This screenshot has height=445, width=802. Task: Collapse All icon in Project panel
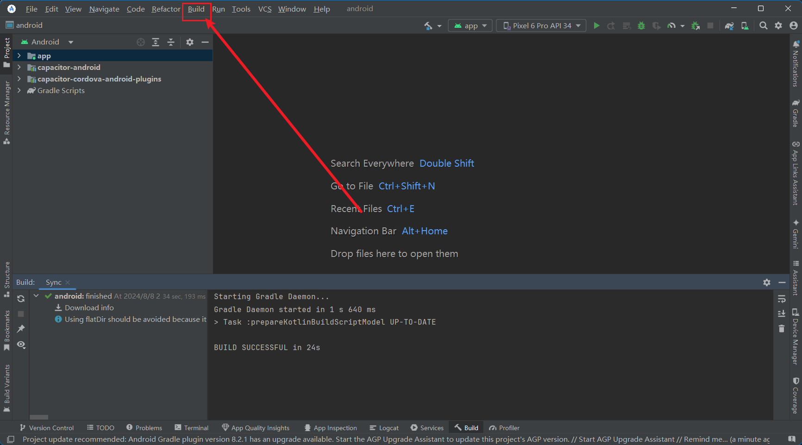pos(171,42)
